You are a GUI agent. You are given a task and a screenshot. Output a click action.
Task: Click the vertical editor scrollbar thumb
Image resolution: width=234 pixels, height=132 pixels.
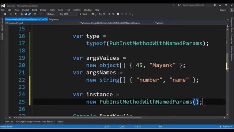tap(227, 62)
